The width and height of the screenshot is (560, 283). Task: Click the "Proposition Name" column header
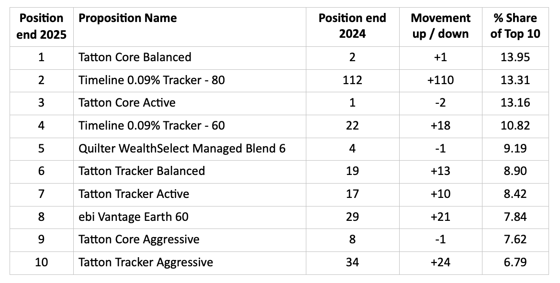click(128, 19)
